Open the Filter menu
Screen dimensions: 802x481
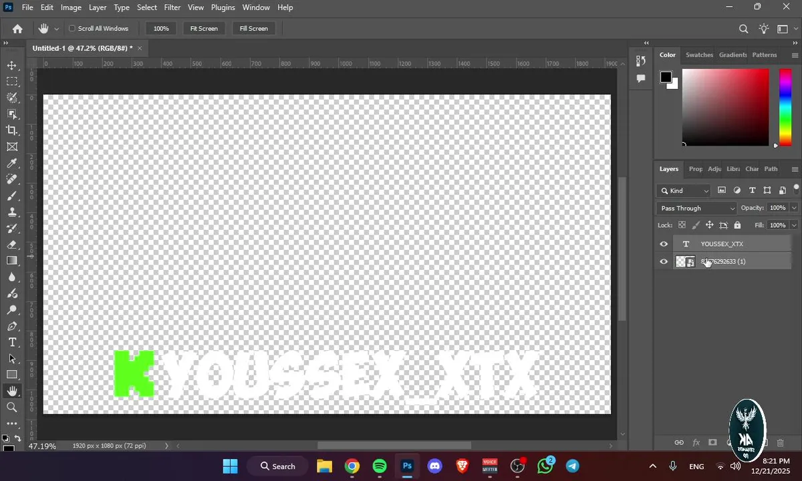click(x=172, y=7)
